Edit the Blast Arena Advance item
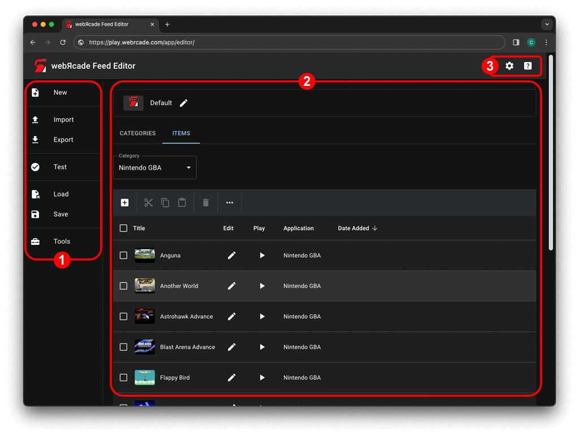The image size is (579, 437). click(231, 347)
